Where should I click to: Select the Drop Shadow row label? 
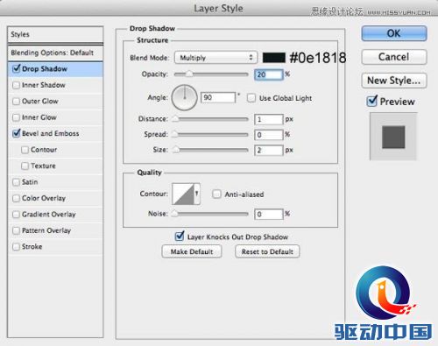pyautogui.click(x=45, y=69)
